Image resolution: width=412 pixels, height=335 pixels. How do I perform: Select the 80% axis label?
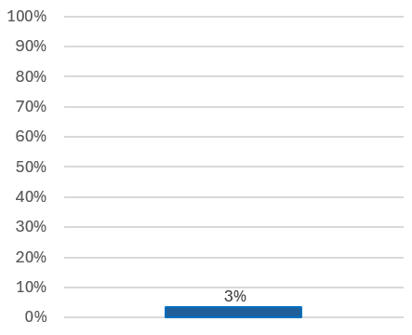point(31,76)
